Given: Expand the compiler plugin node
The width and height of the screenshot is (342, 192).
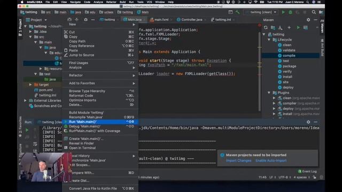Looking at the screenshot, I should point(274,103).
